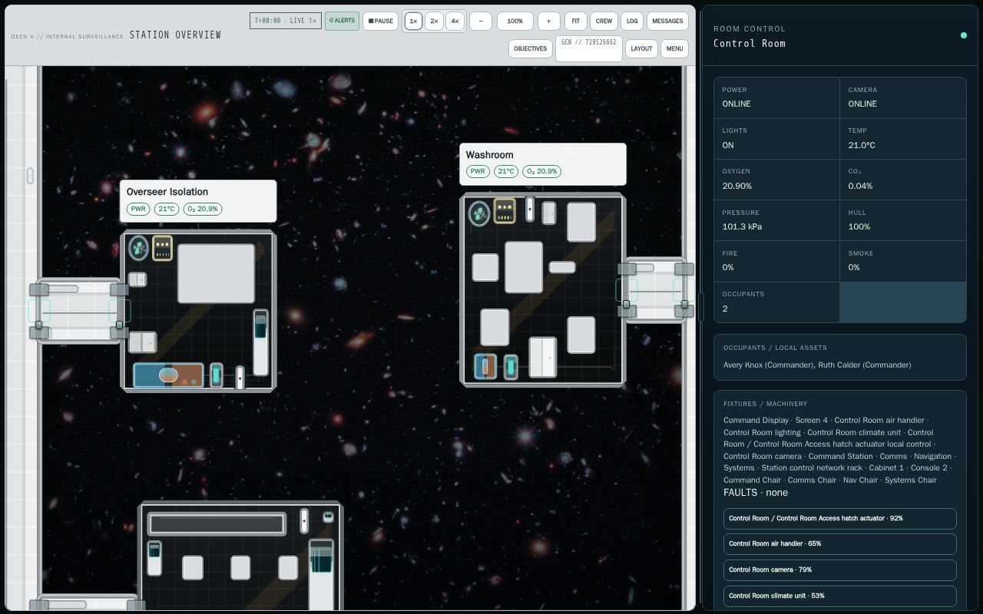Select the blue and orange bed in Overseer Isolation
The width and height of the screenshot is (983, 614).
click(x=168, y=375)
